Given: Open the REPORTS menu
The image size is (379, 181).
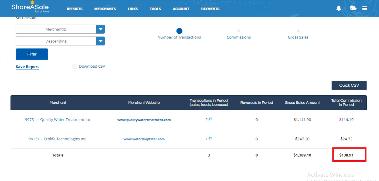Looking at the screenshot, I should tap(75, 9).
